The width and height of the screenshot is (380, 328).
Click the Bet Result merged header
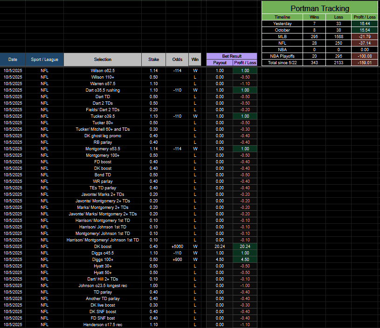point(232,56)
